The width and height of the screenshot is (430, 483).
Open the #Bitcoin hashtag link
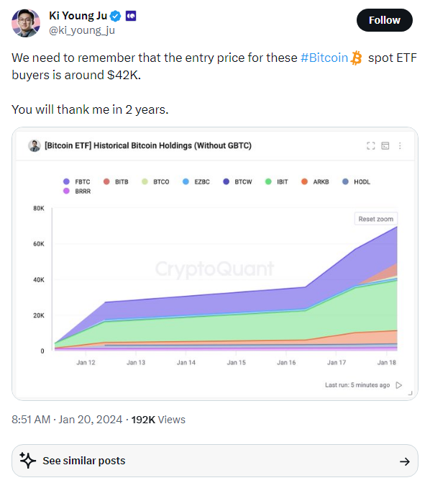[x=324, y=58]
